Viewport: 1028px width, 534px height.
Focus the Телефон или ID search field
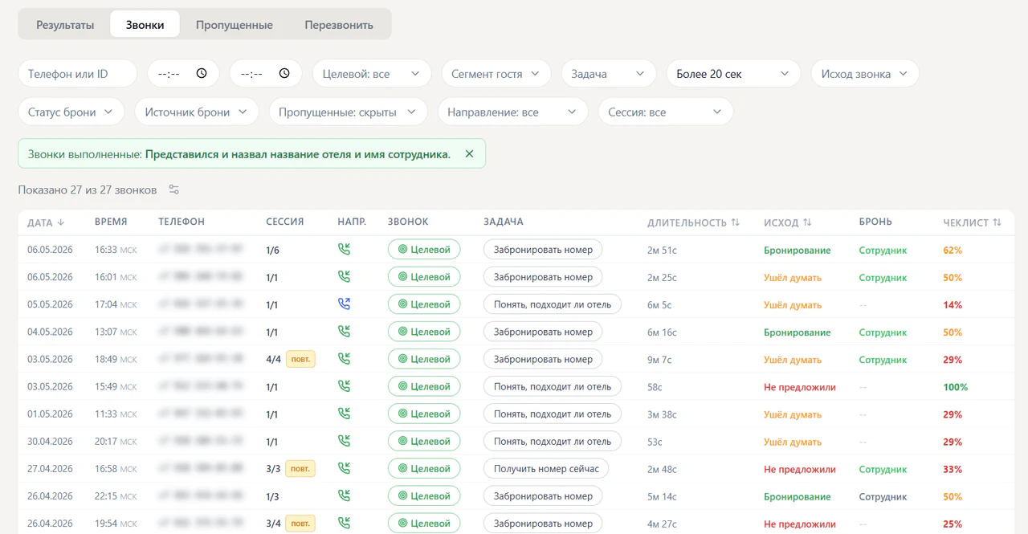(x=77, y=73)
